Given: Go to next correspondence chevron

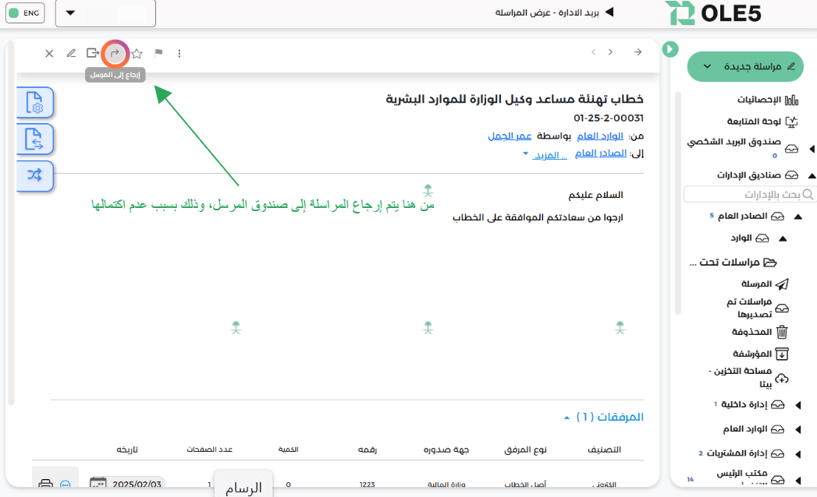Looking at the screenshot, I should [x=610, y=52].
